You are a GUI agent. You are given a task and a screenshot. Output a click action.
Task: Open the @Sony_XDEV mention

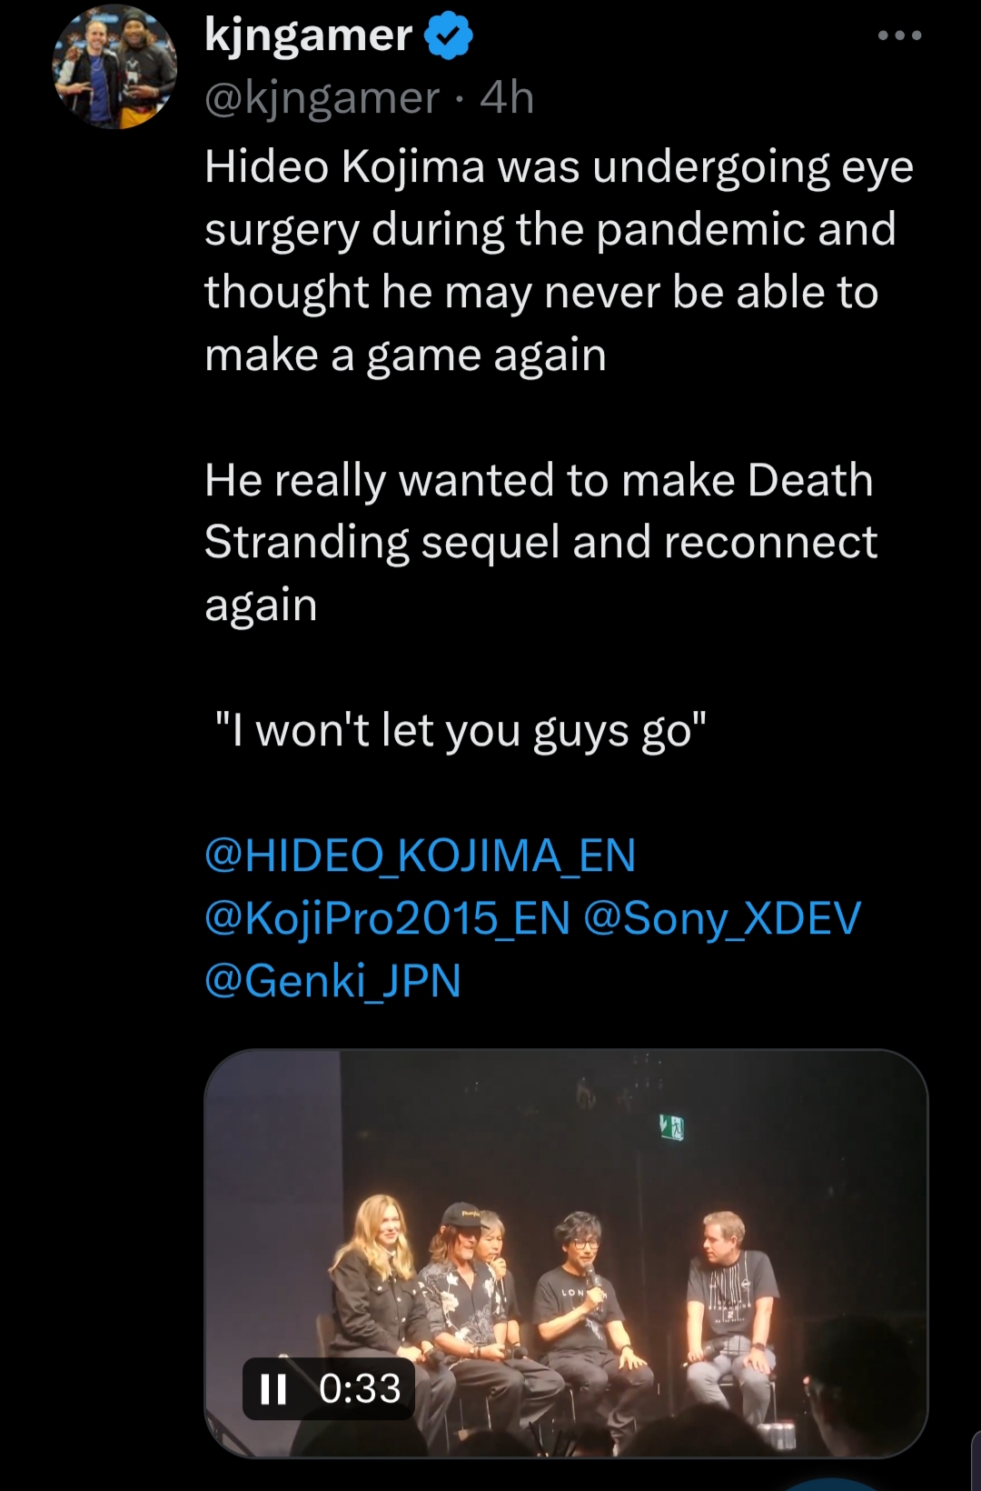coord(722,917)
